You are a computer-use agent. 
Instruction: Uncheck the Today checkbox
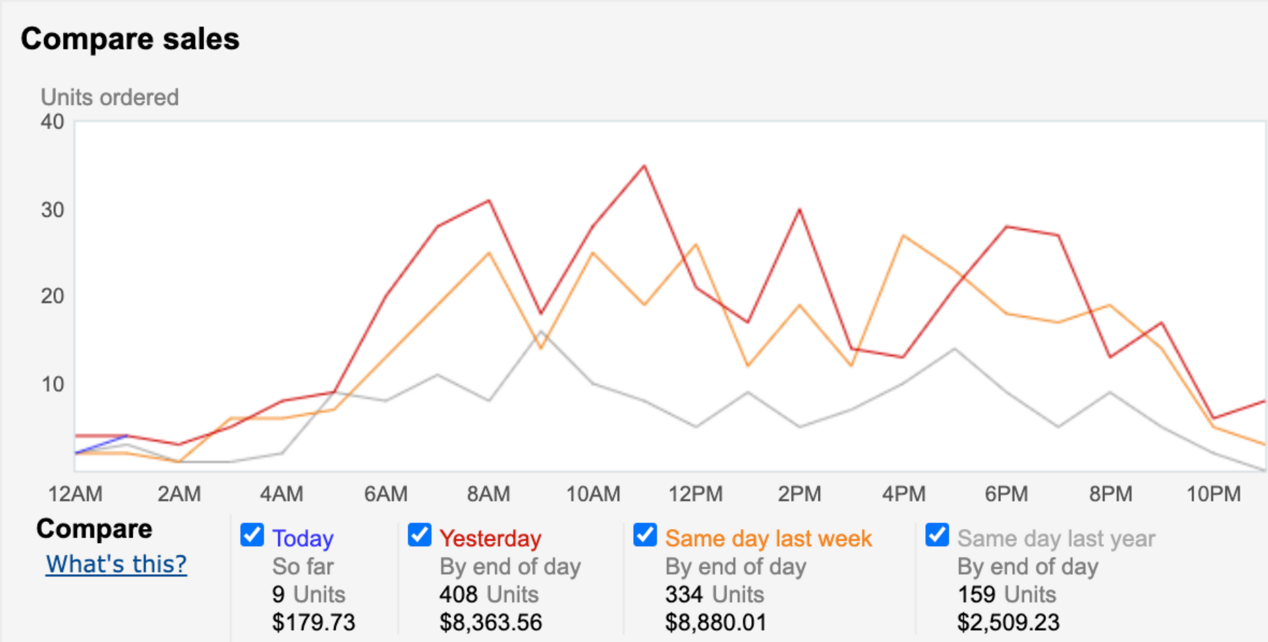click(x=252, y=535)
